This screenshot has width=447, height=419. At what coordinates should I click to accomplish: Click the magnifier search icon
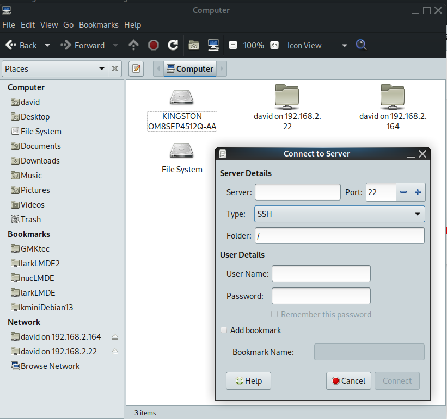coord(361,45)
